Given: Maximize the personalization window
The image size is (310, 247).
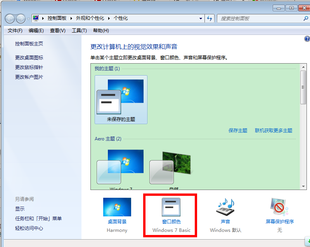Looking at the screenshot, I should coord(291,8).
